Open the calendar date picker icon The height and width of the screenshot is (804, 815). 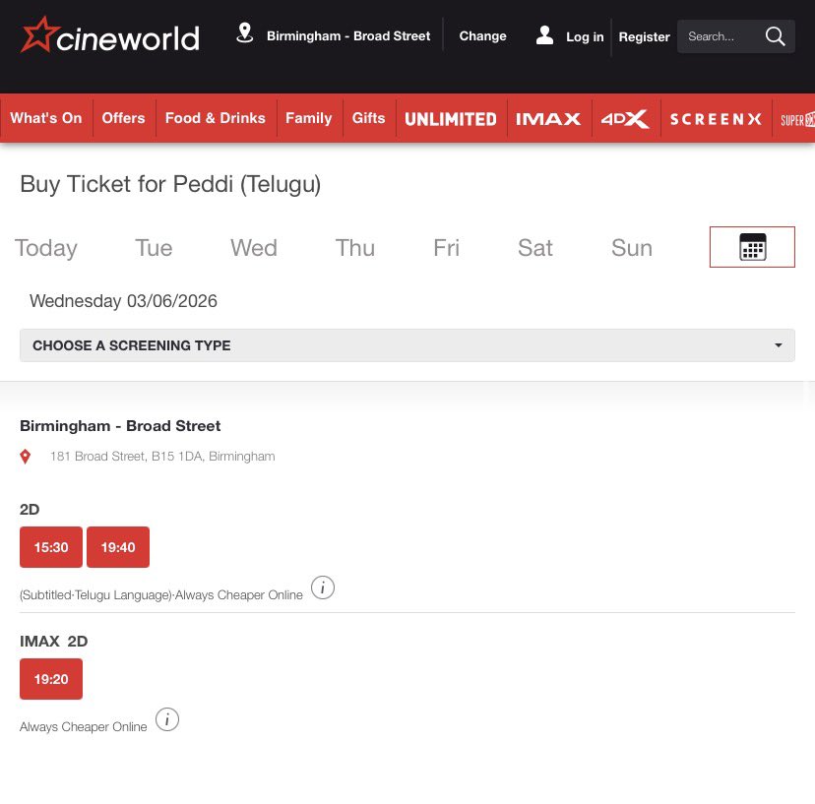(752, 247)
